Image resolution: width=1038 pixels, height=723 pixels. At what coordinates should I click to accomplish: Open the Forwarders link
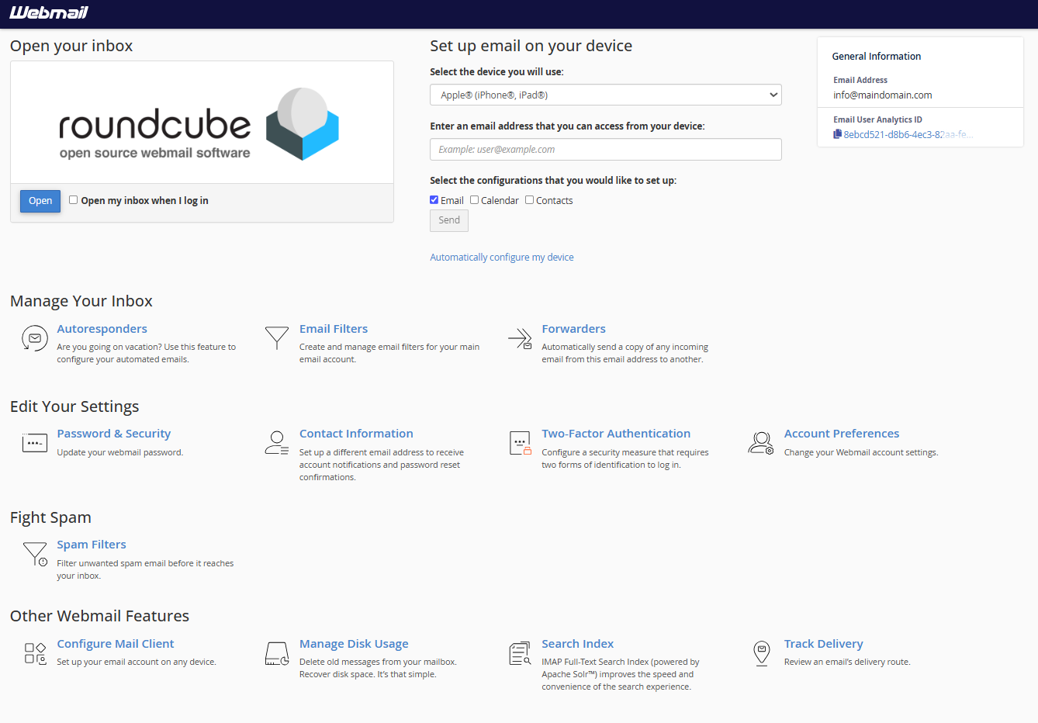coord(573,329)
